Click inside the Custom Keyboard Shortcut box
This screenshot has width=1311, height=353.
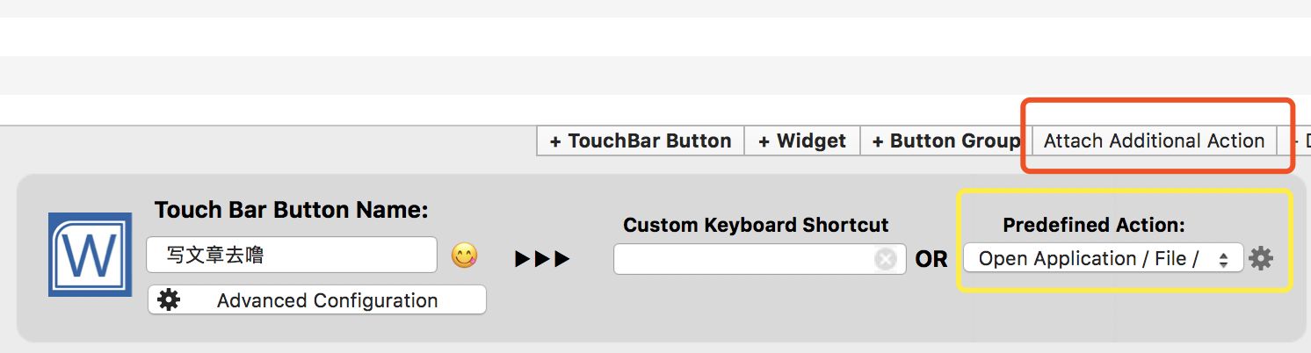tap(742, 259)
